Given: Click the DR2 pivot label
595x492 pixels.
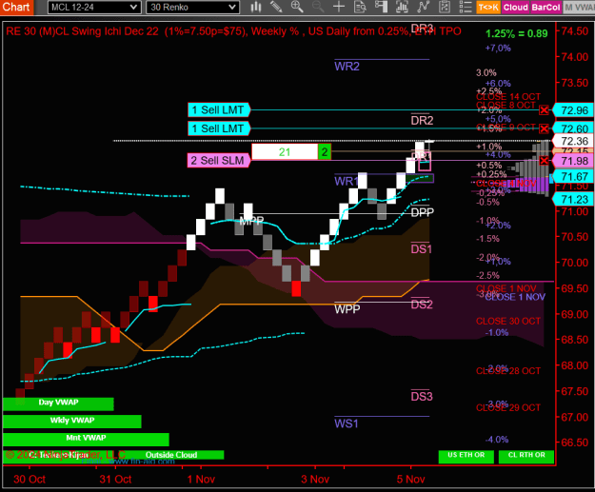Looking at the screenshot, I should click(422, 120).
